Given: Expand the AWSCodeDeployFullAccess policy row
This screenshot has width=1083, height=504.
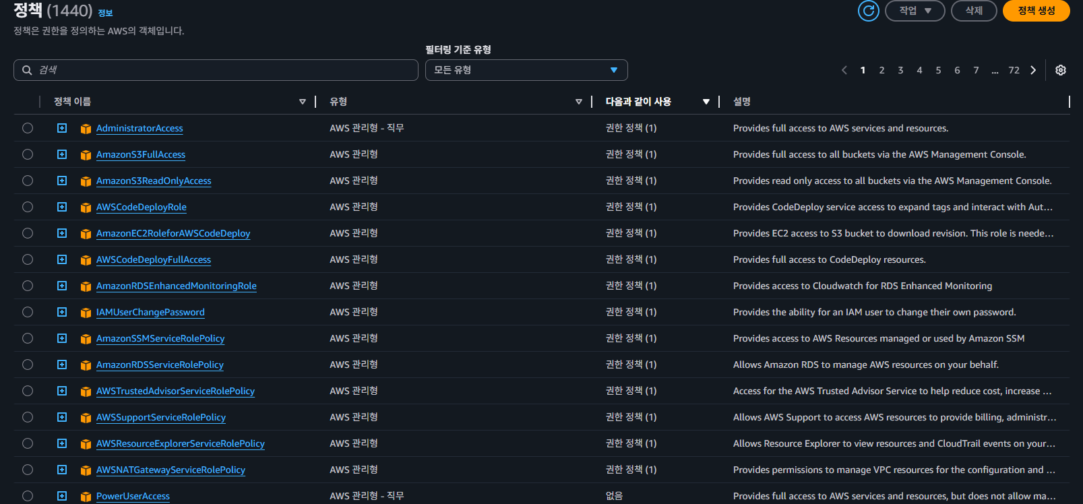Looking at the screenshot, I should point(62,259).
